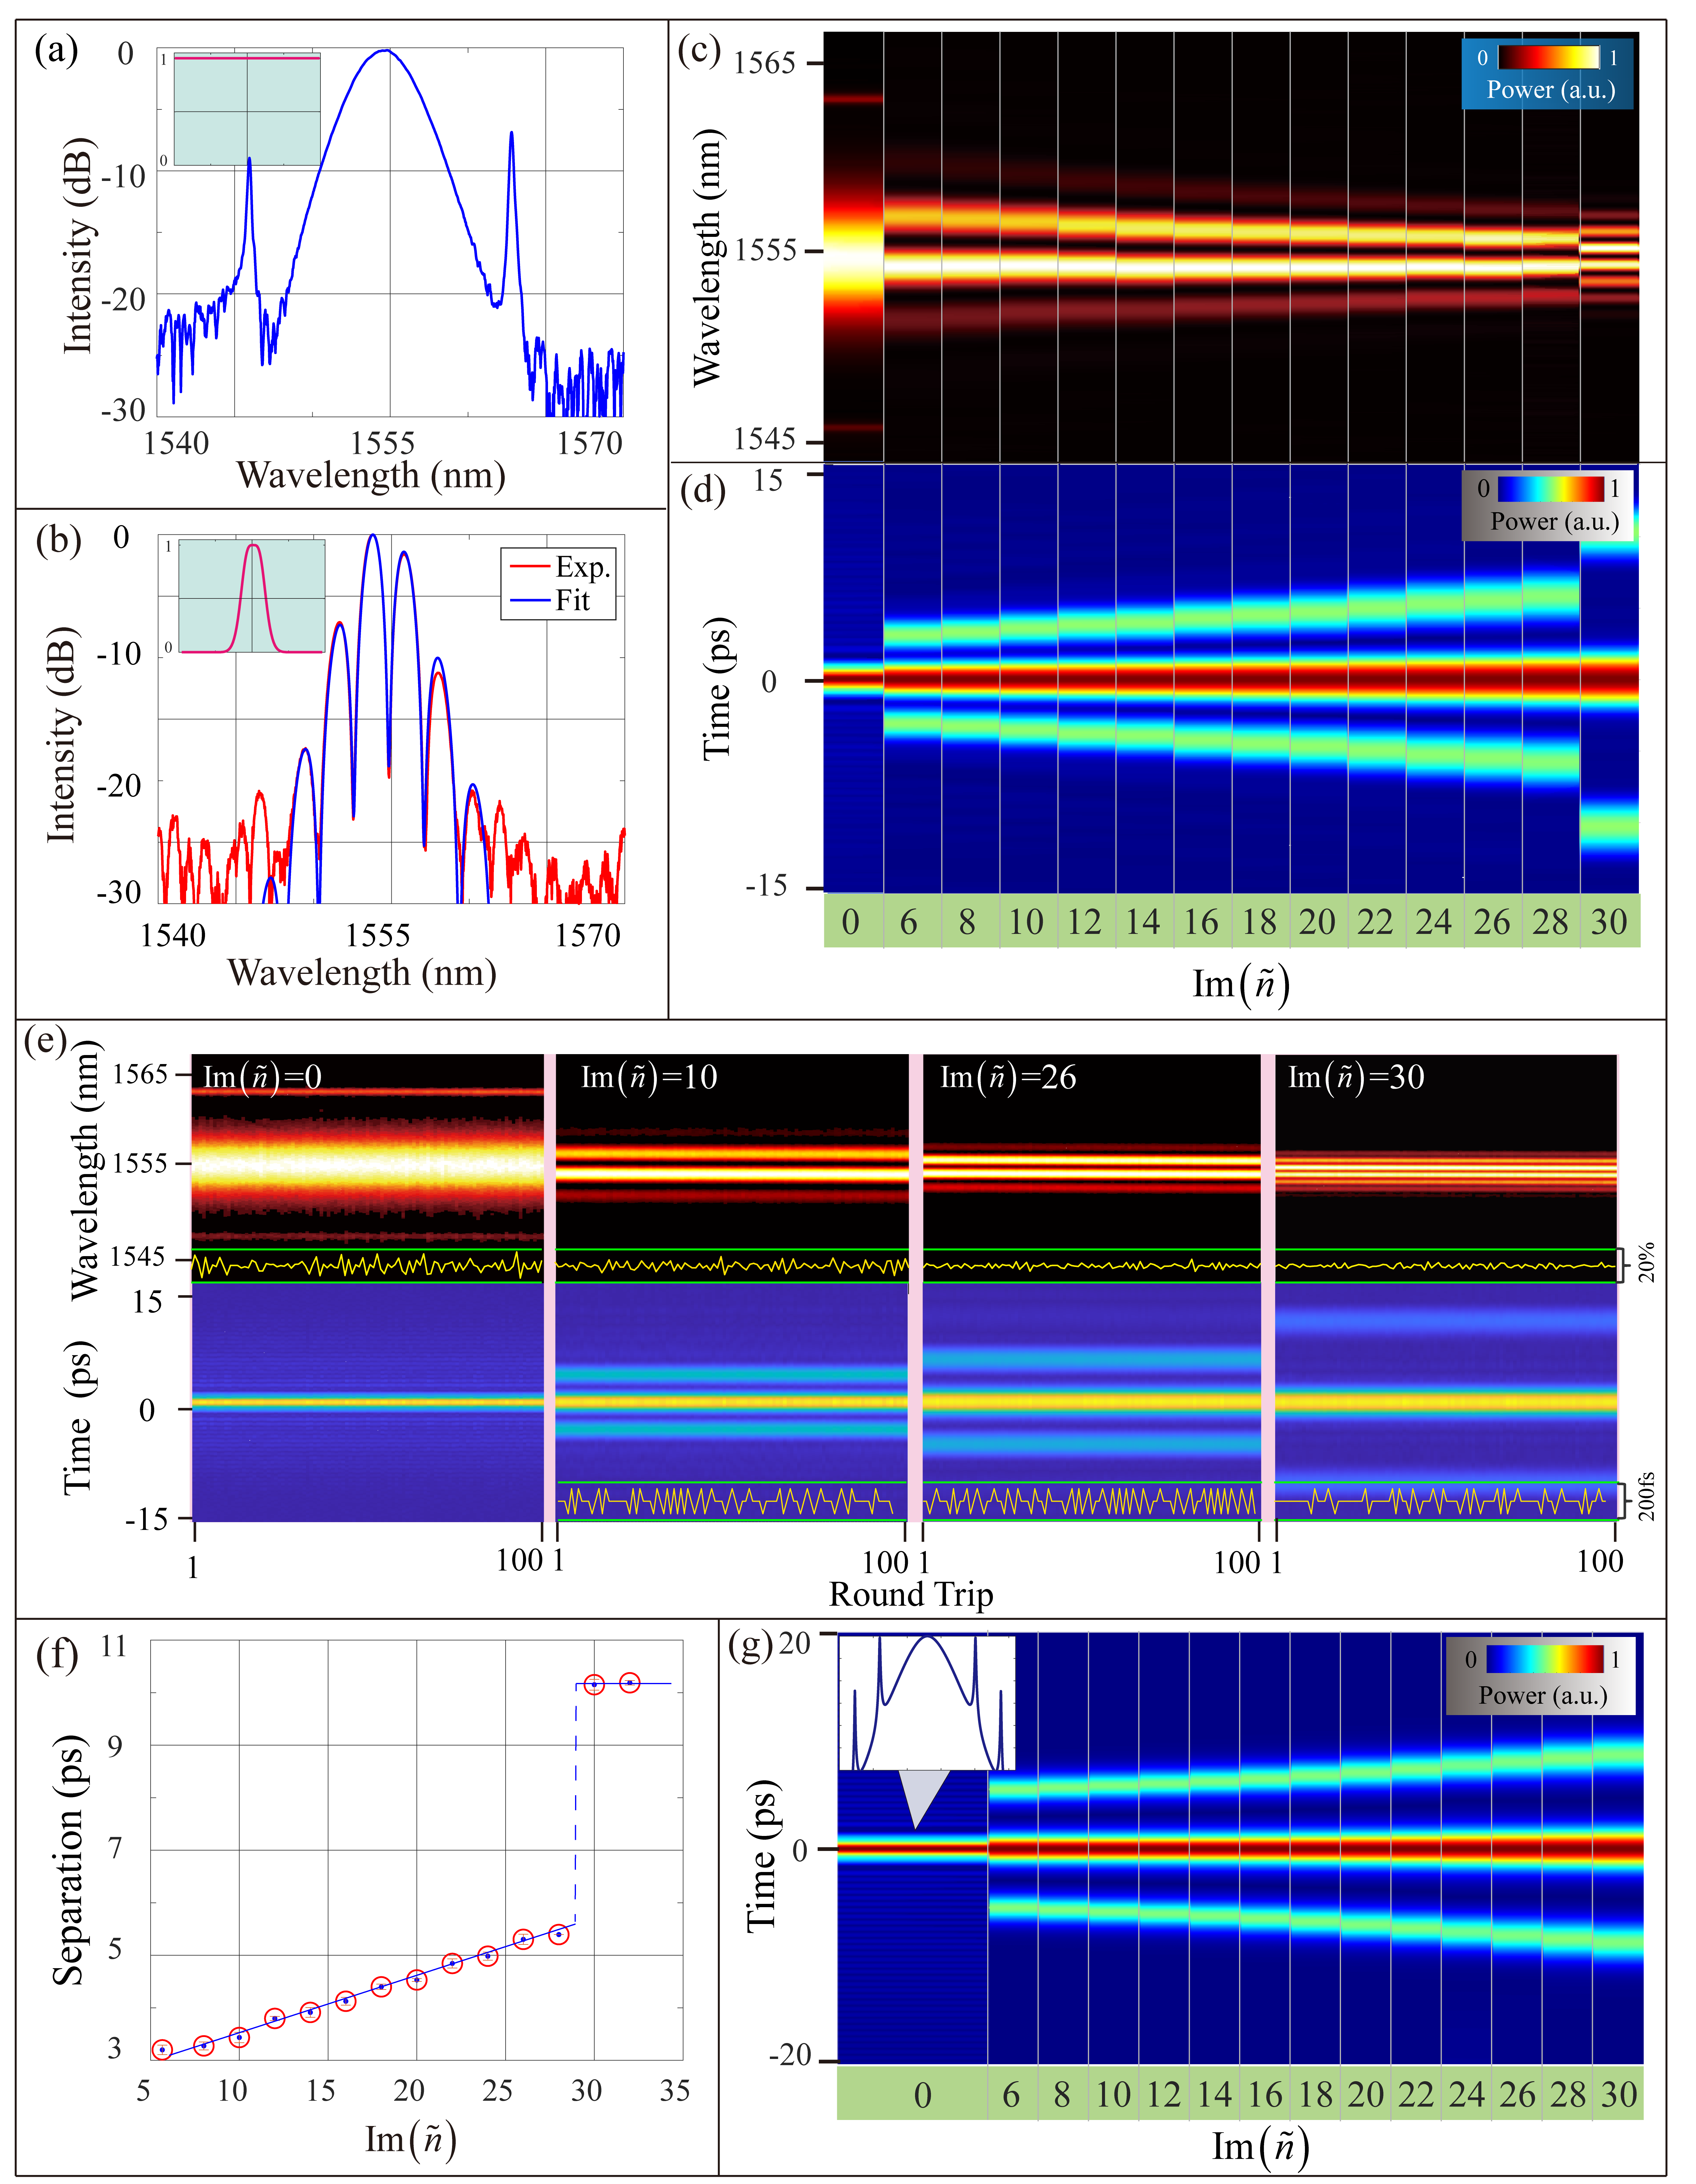Click the yellow jitter trace under Im(ñ)=26

(x=1091, y=1501)
